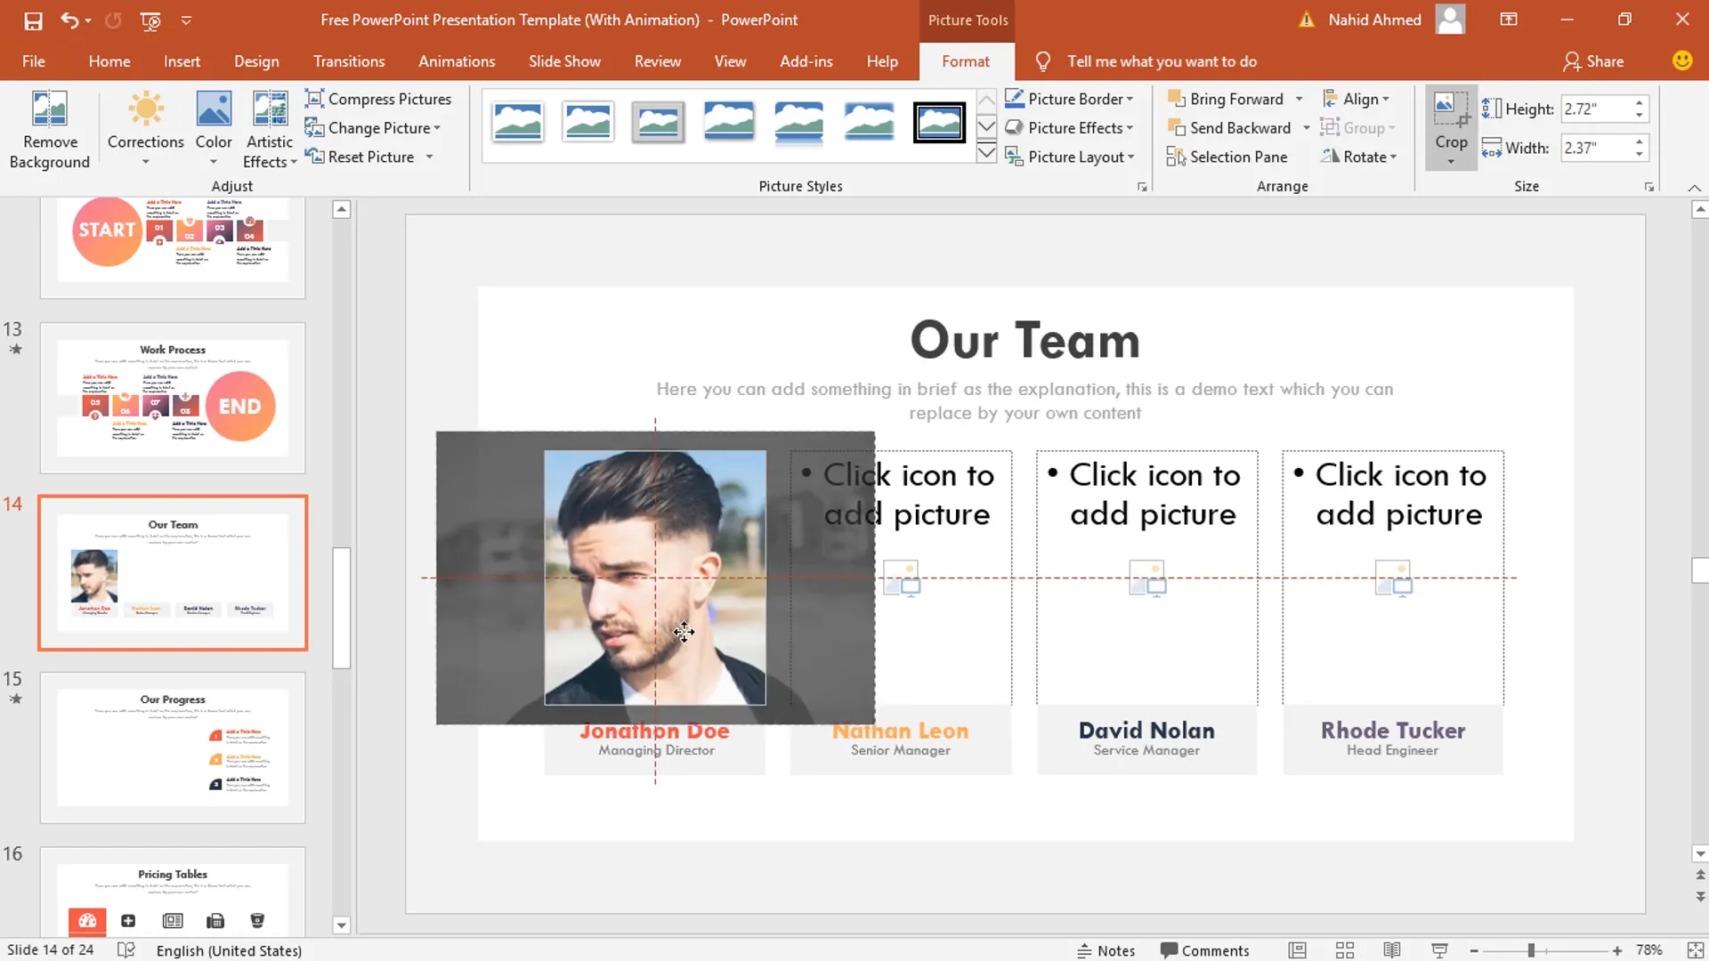Decrease Width with down spinner
Image resolution: width=1709 pixels, height=961 pixels.
pyautogui.click(x=1639, y=155)
